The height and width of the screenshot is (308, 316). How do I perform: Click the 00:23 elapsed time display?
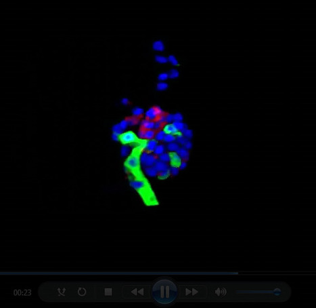22,292
